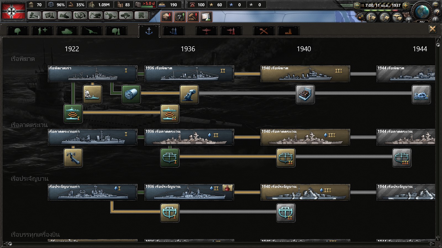This screenshot has height=248, width=442.
Task: Click battleship armor II technology icon
Action: (286, 213)
